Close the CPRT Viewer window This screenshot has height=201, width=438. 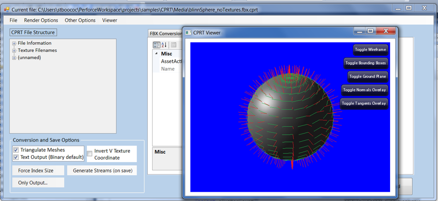pos(386,31)
